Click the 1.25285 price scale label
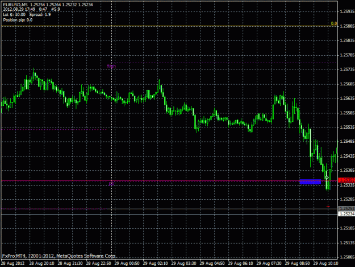355x267 pixels. point(347,199)
